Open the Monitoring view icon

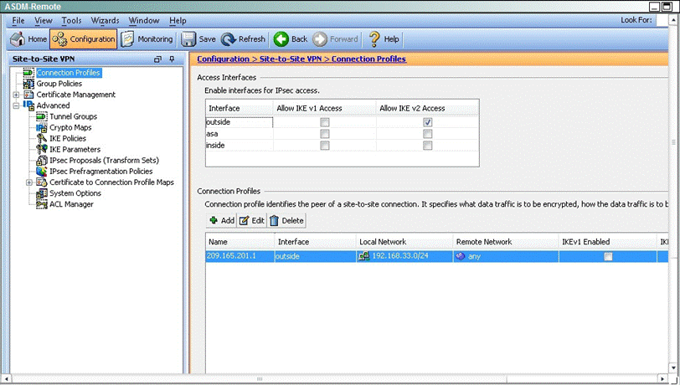[127, 39]
